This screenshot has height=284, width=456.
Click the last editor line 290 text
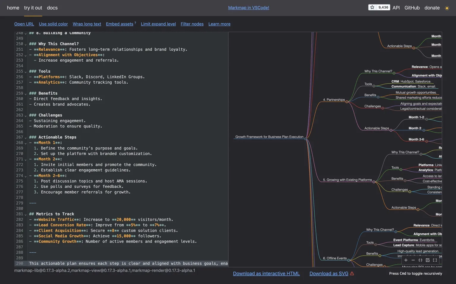tap(128, 264)
